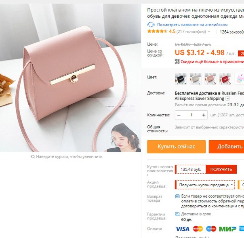Decrease quantity with the minus button
The width and height of the screenshot is (244, 238).
point(179,115)
